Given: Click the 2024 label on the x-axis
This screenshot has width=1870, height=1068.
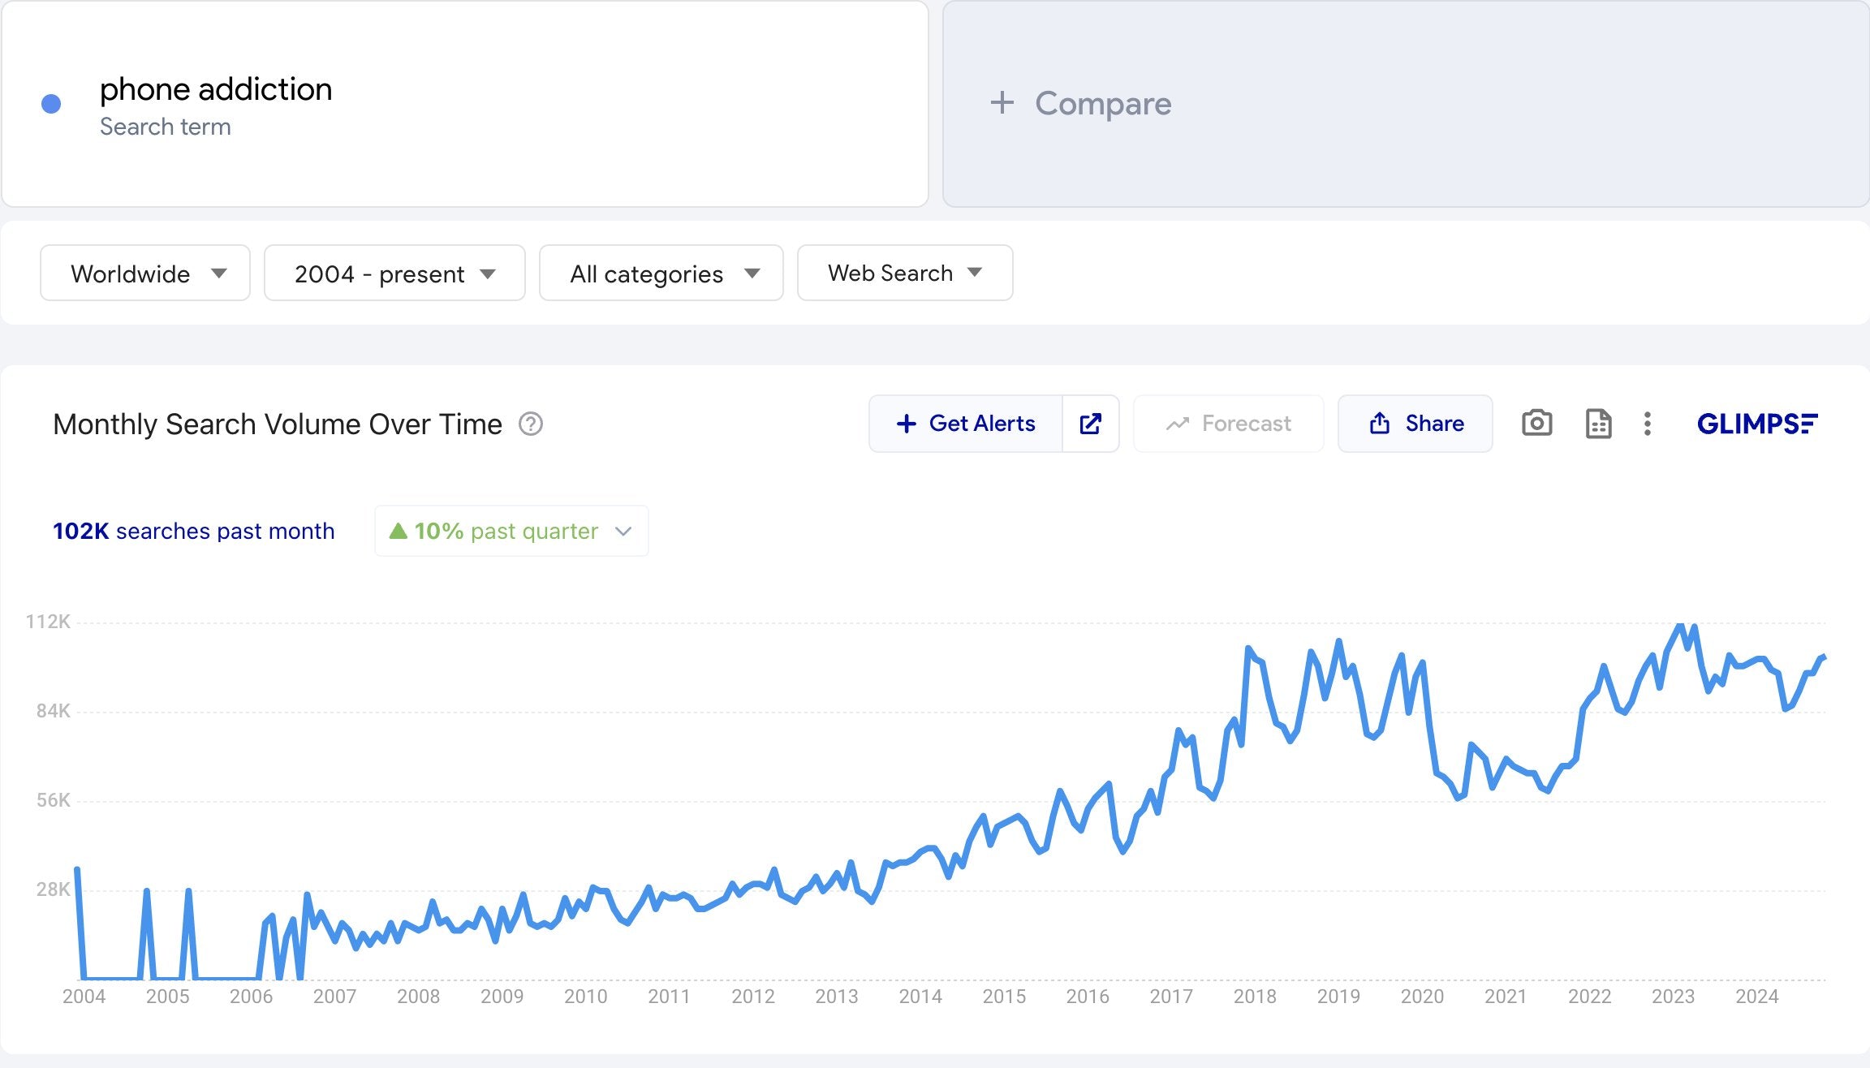Looking at the screenshot, I should pyautogui.click(x=1756, y=997).
